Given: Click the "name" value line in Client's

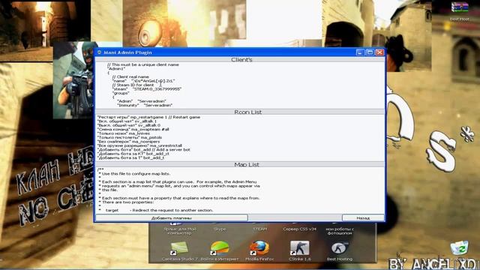Looking at the screenshot, I should [x=143, y=81].
